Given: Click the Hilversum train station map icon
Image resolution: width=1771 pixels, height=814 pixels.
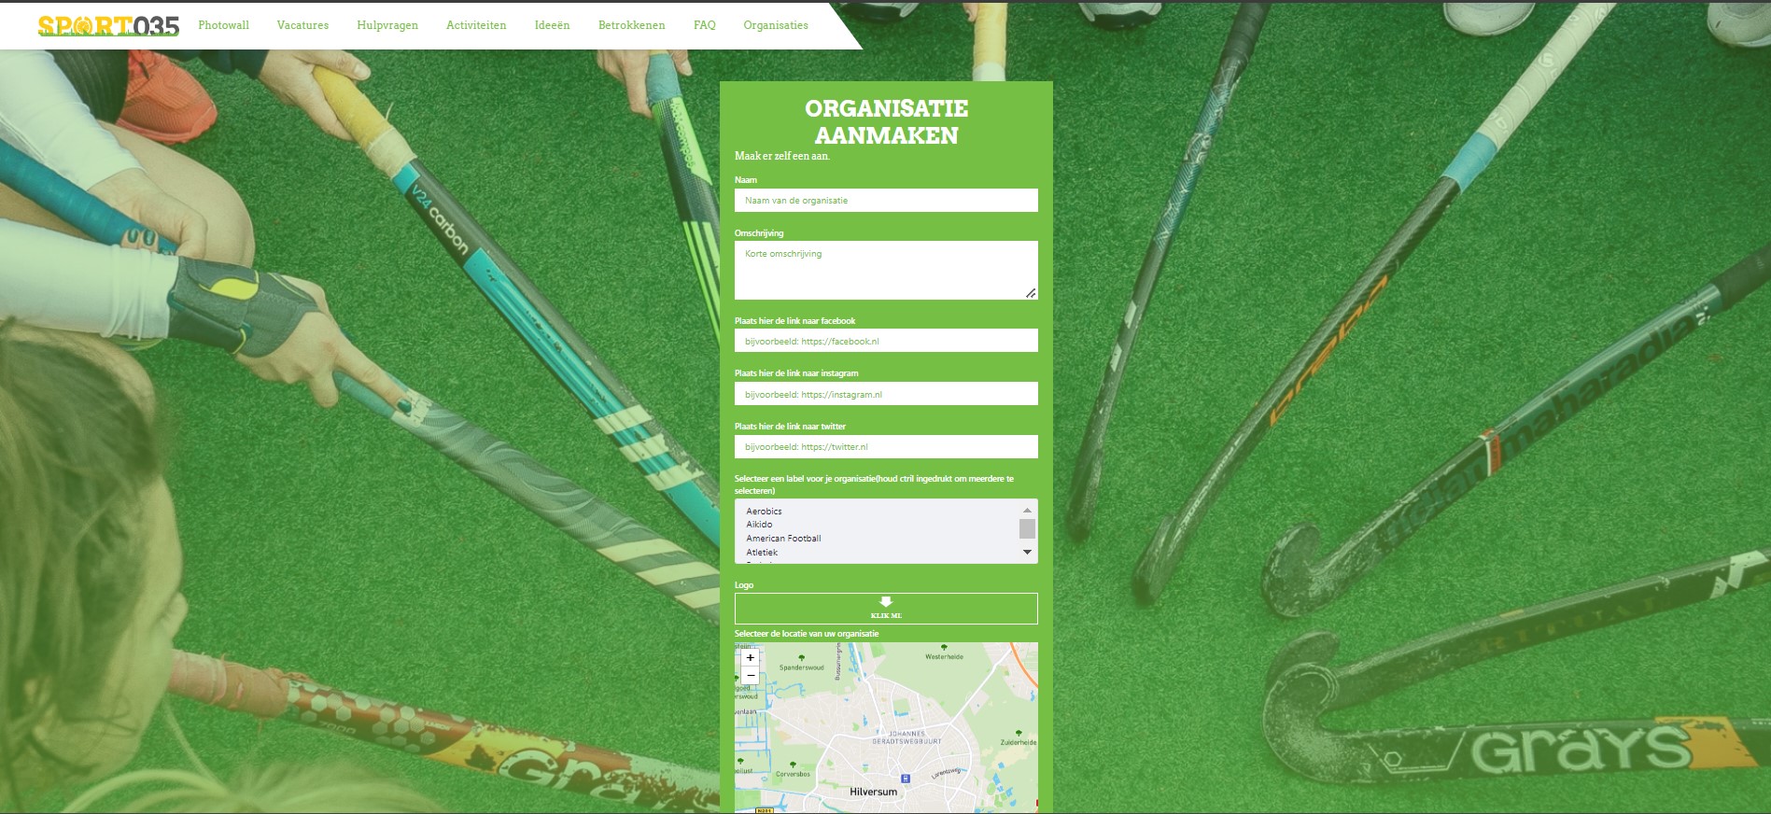Looking at the screenshot, I should [905, 779].
